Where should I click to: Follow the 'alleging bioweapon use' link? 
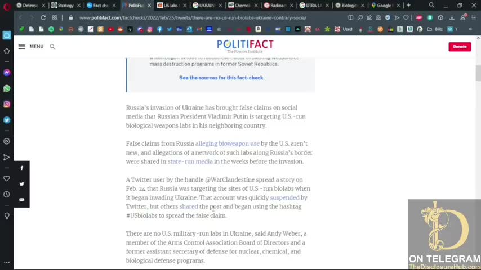click(x=228, y=143)
